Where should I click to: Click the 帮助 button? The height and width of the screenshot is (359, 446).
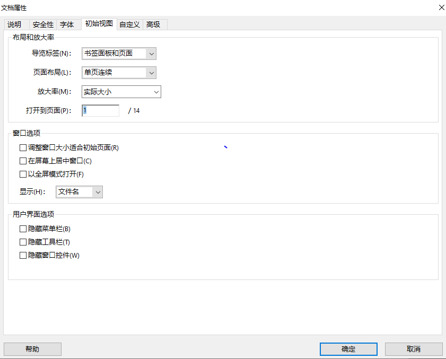click(32, 349)
